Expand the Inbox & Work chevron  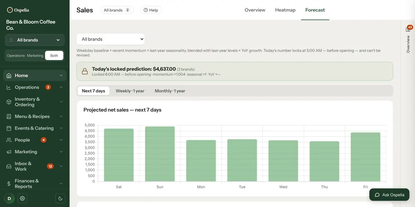pyautogui.click(x=61, y=167)
